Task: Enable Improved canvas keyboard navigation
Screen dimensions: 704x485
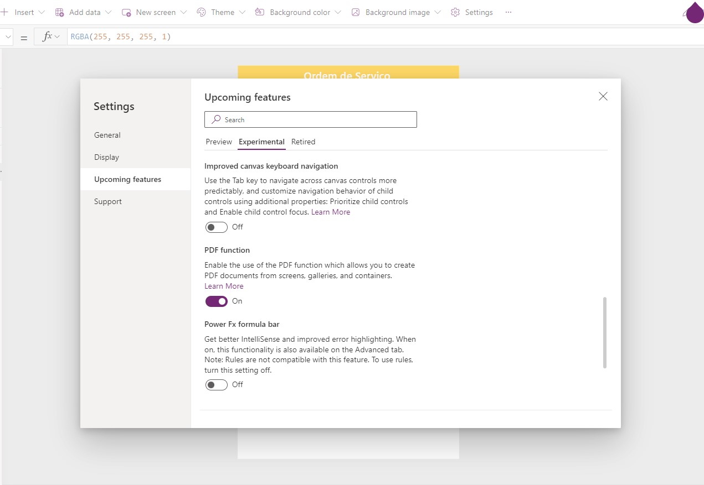Action: (x=216, y=227)
